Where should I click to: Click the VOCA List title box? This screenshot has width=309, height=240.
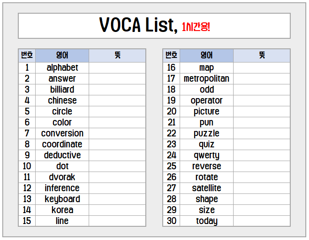[x=154, y=26]
